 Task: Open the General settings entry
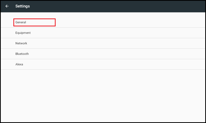(x=103, y=22)
